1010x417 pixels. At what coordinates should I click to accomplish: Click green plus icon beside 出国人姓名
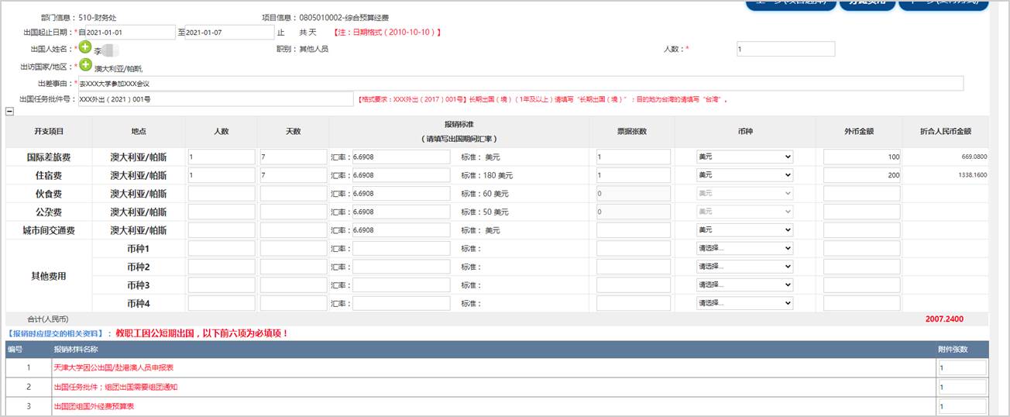pyautogui.click(x=85, y=47)
